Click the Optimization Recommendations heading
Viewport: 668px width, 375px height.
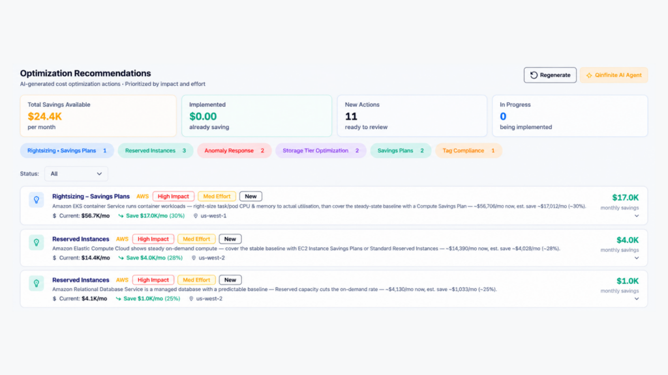(x=85, y=74)
